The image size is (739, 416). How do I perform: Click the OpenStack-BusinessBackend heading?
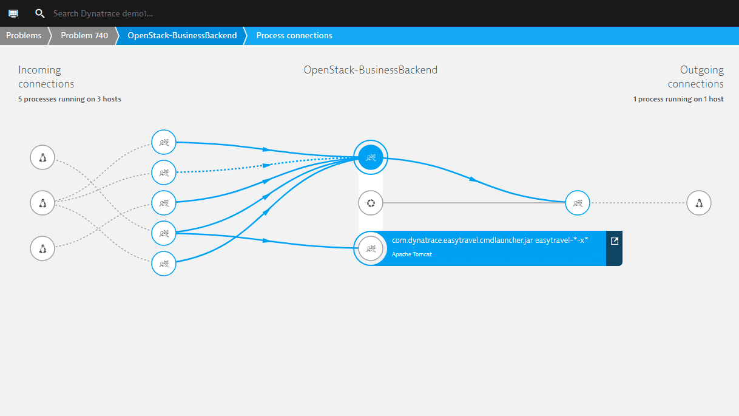coord(371,70)
